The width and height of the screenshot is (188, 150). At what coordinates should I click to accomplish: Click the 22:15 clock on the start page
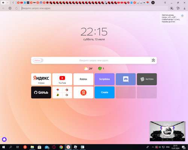tap(94, 32)
